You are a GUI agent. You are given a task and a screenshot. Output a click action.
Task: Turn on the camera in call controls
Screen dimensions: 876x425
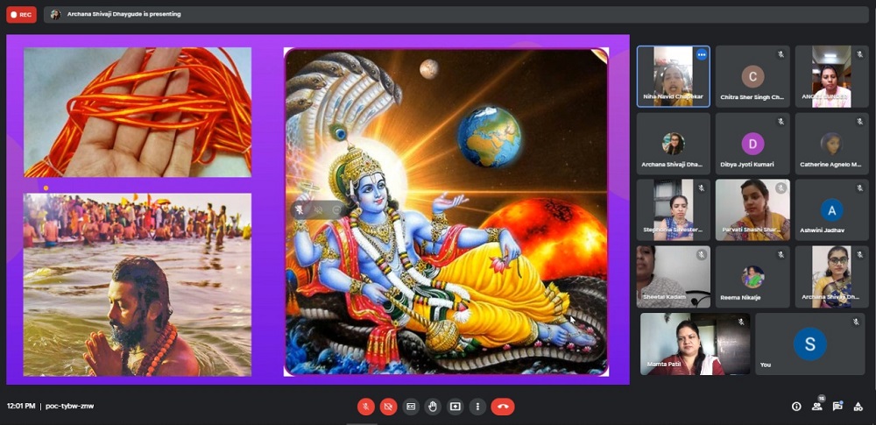[388, 407]
